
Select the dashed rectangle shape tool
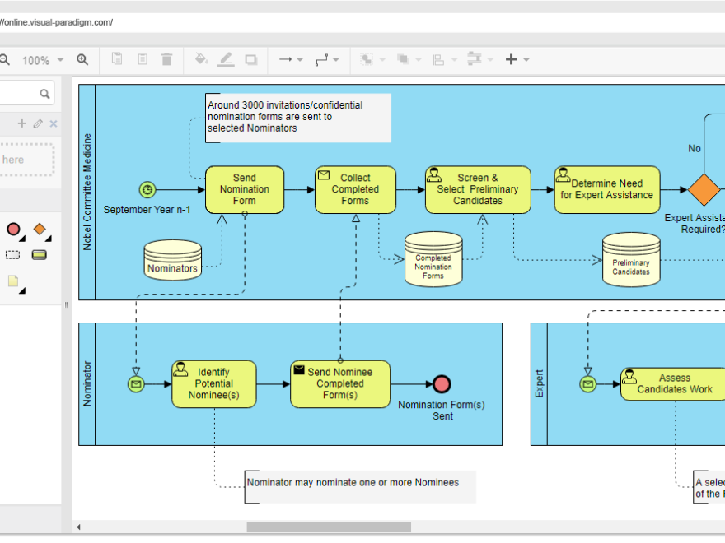tap(12, 253)
